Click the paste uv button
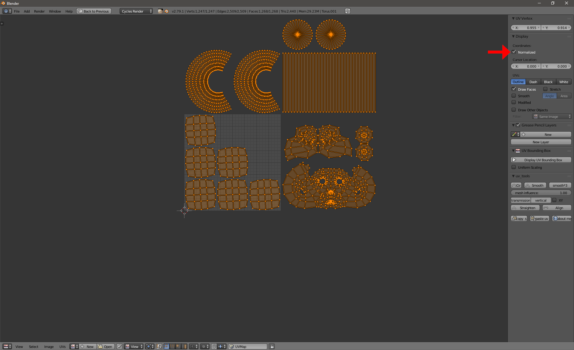 [540, 219]
